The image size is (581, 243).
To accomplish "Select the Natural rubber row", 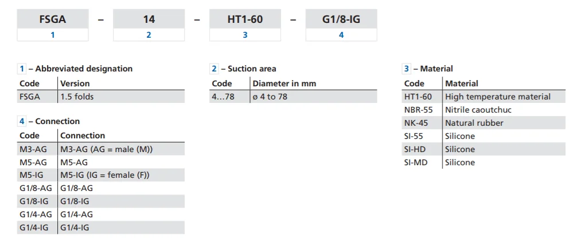I will point(483,122).
